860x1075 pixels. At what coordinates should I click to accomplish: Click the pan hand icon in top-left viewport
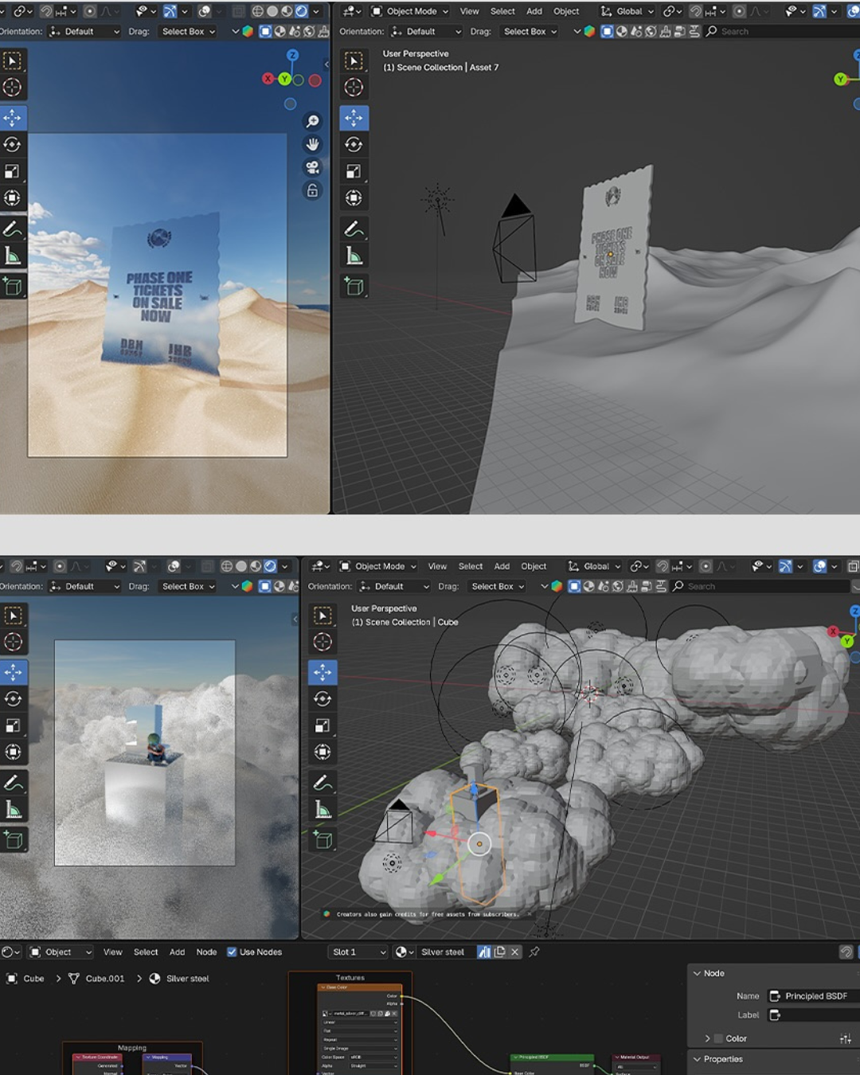tap(312, 144)
